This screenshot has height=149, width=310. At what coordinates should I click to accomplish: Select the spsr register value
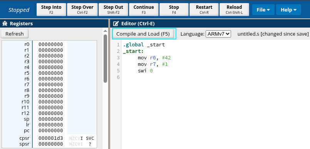(50, 144)
